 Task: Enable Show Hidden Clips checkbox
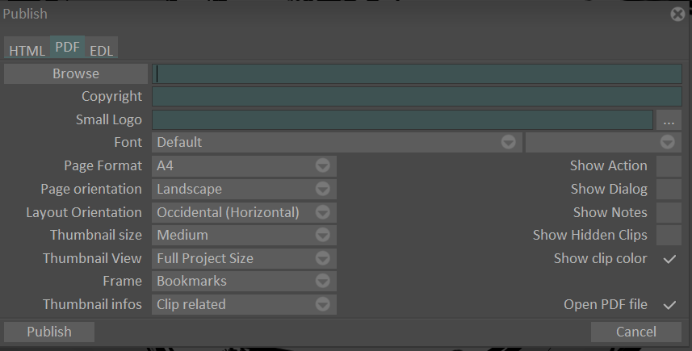pos(669,235)
